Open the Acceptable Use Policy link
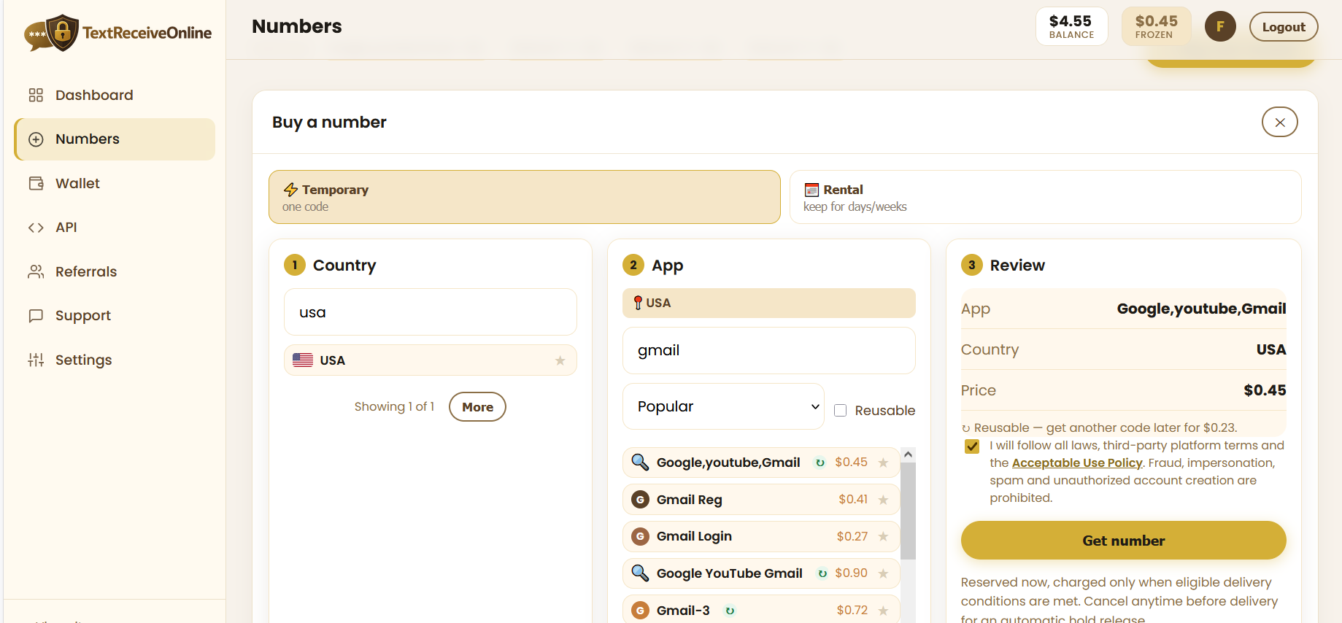The width and height of the screenshot is (1342, 623). (1077, 463)
